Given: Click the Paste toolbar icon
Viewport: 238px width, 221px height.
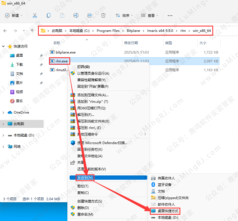Looking at the screenshot, I should click(x=62, y=16).
